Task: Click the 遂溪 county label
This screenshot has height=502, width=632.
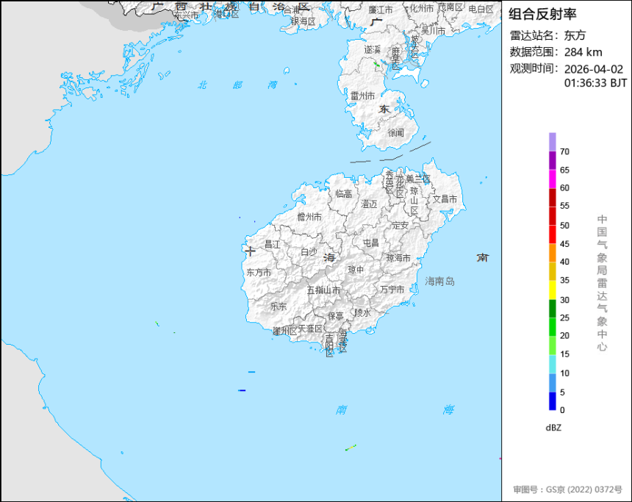Action: coord(373,49)
